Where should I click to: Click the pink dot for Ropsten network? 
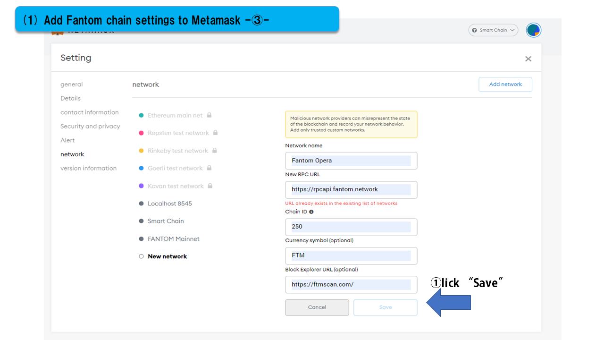click(141, 133)
